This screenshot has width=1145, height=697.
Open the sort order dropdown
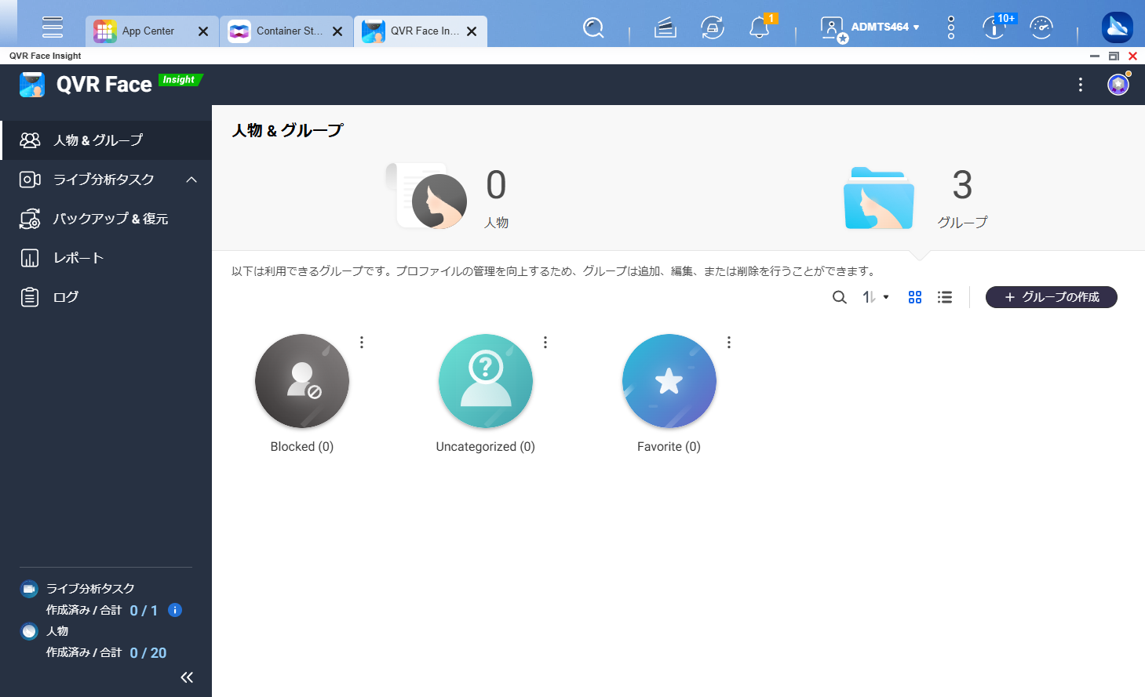[x=876, y=297]
